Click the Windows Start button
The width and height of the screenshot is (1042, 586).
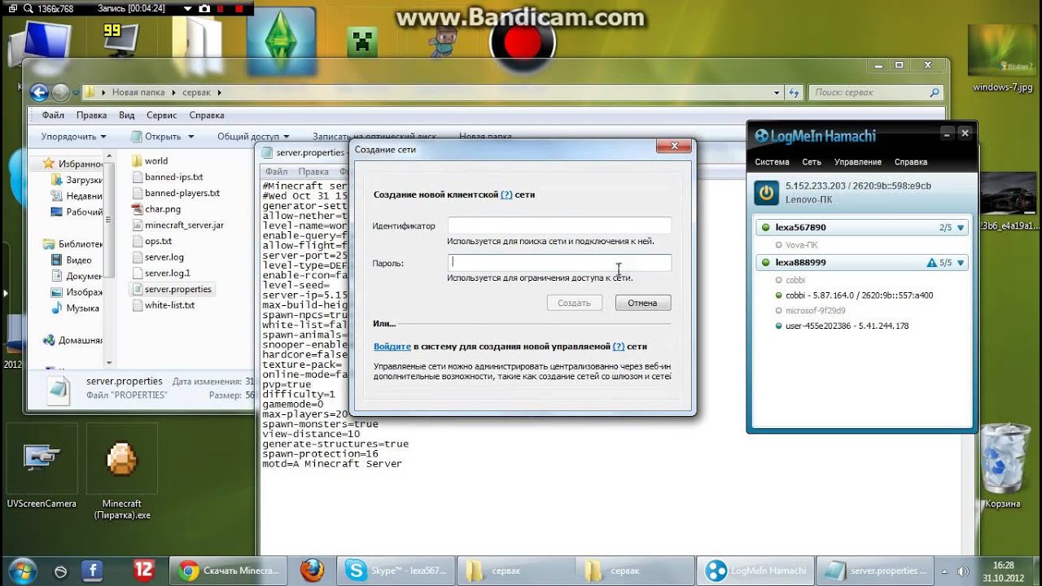pos(22,570)
